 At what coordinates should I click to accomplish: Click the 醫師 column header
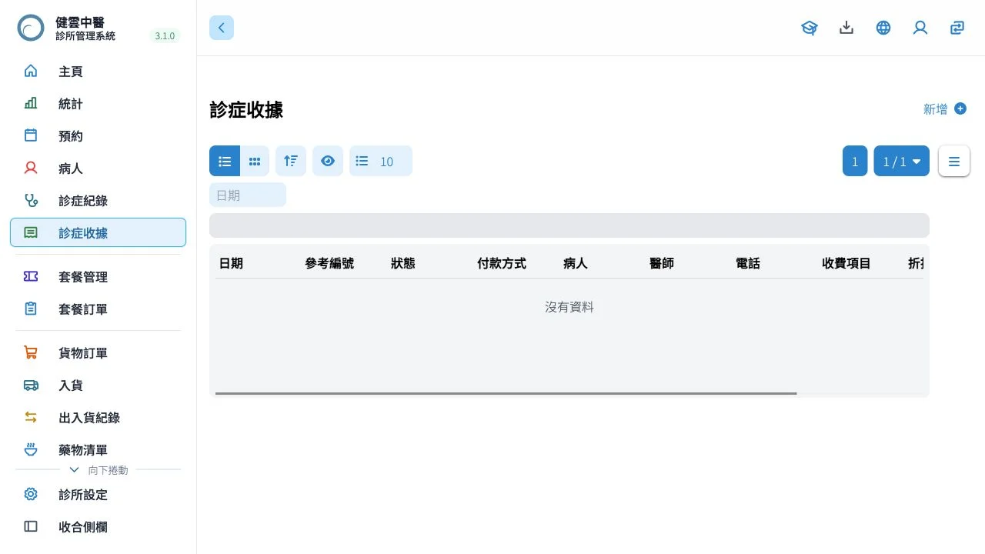(x=662, y=263)
